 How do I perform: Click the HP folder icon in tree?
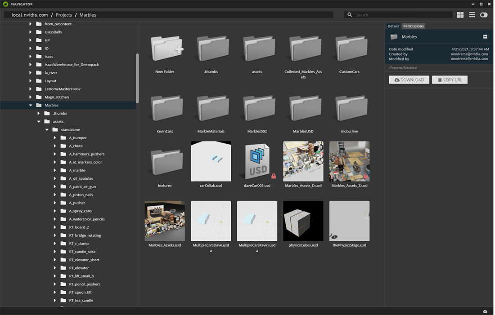coord(39,40)
